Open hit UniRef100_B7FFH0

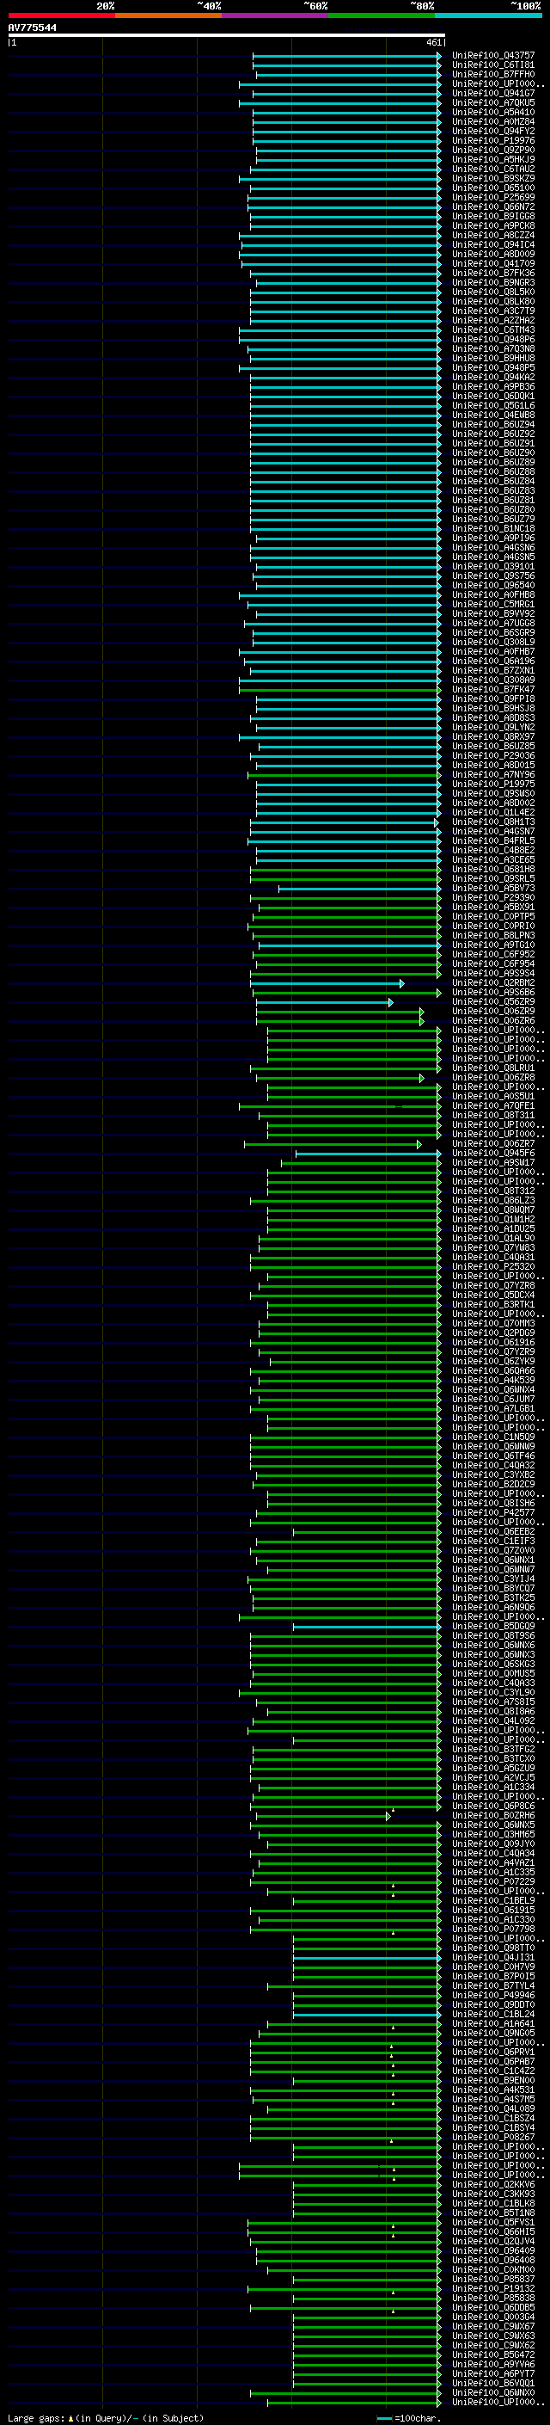[492, 74]
